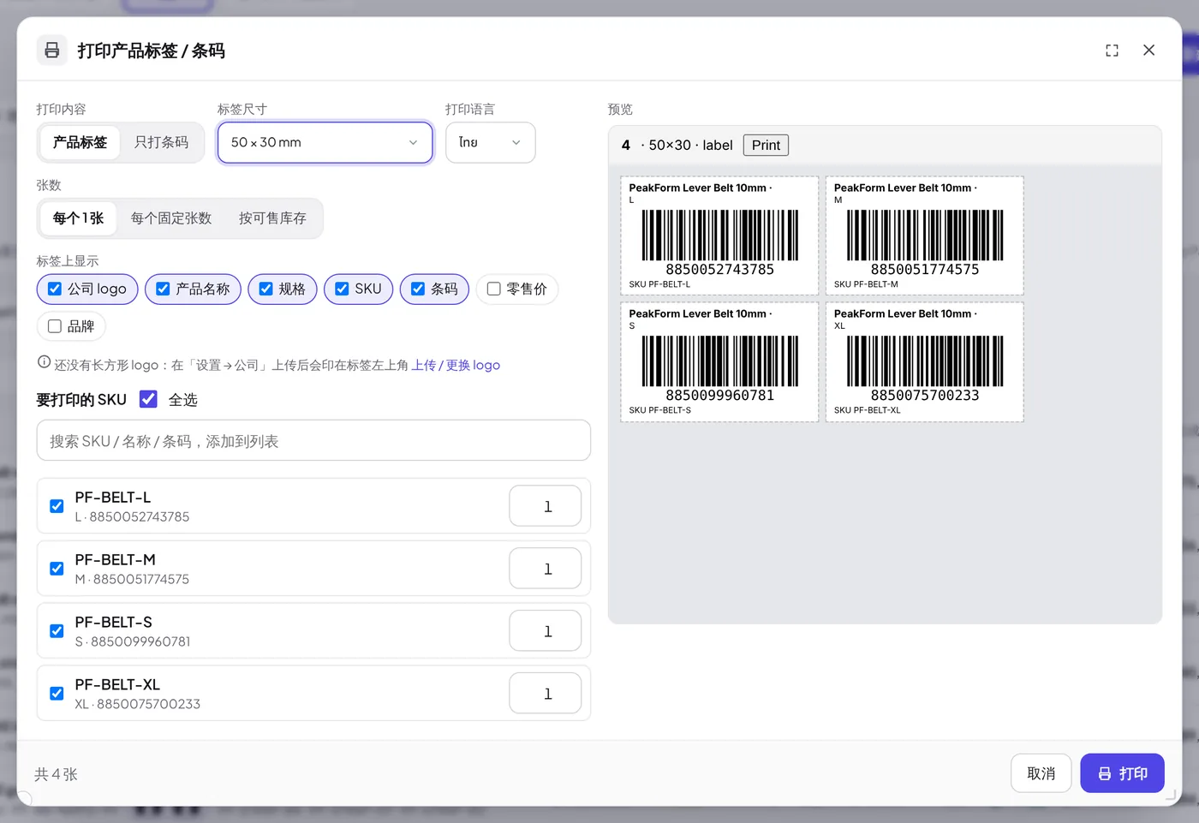The height and width of the screenshot is (823, 1199).
Task: Switch to 只打条码 print mode
Action: pos(161,142)
